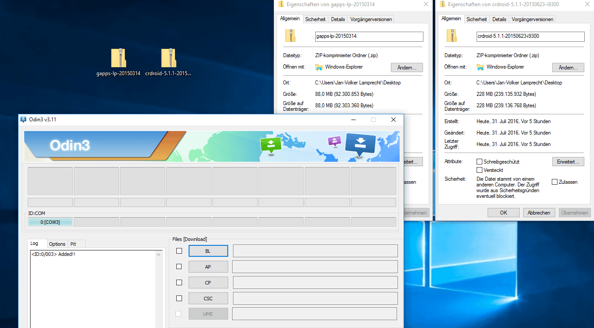Click 'Files [Download]' group label
This screenshot has width=594, height=328.
[x=189, y=239]
